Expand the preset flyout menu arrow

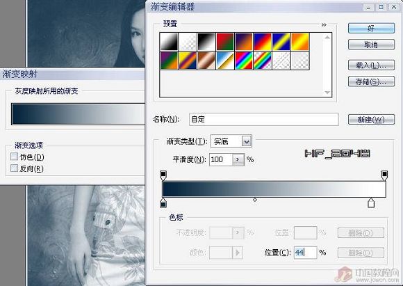pyautogui.click(x=324, y=25)
